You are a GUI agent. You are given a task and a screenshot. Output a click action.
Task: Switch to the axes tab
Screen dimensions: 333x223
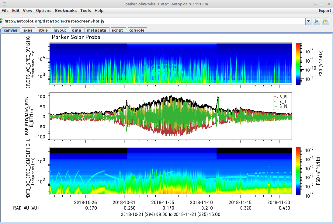[x=28, y=30]
